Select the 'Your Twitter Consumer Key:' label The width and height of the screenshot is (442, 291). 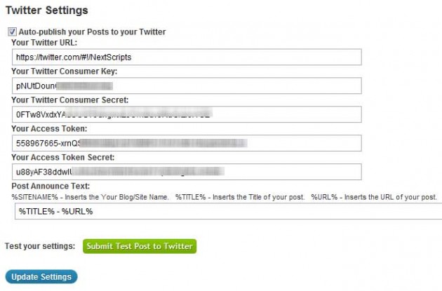65,72
